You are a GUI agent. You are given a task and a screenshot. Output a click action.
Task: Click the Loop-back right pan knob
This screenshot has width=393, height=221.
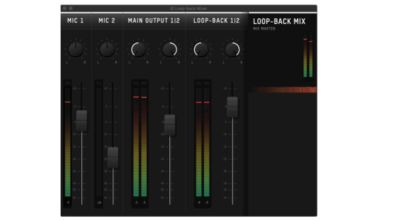(x=232, y=50)
